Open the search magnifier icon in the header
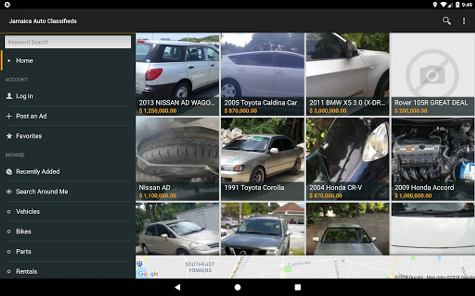Screen dimensions: 475x296 [x=446, y=21]
